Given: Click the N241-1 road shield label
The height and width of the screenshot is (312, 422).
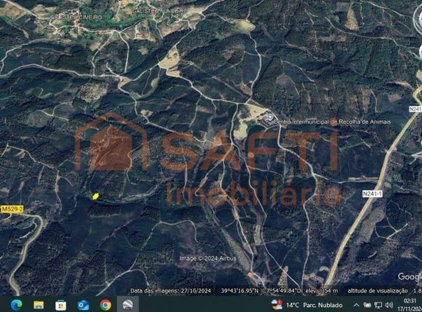Looking at the screenshot, I should 372,193.
